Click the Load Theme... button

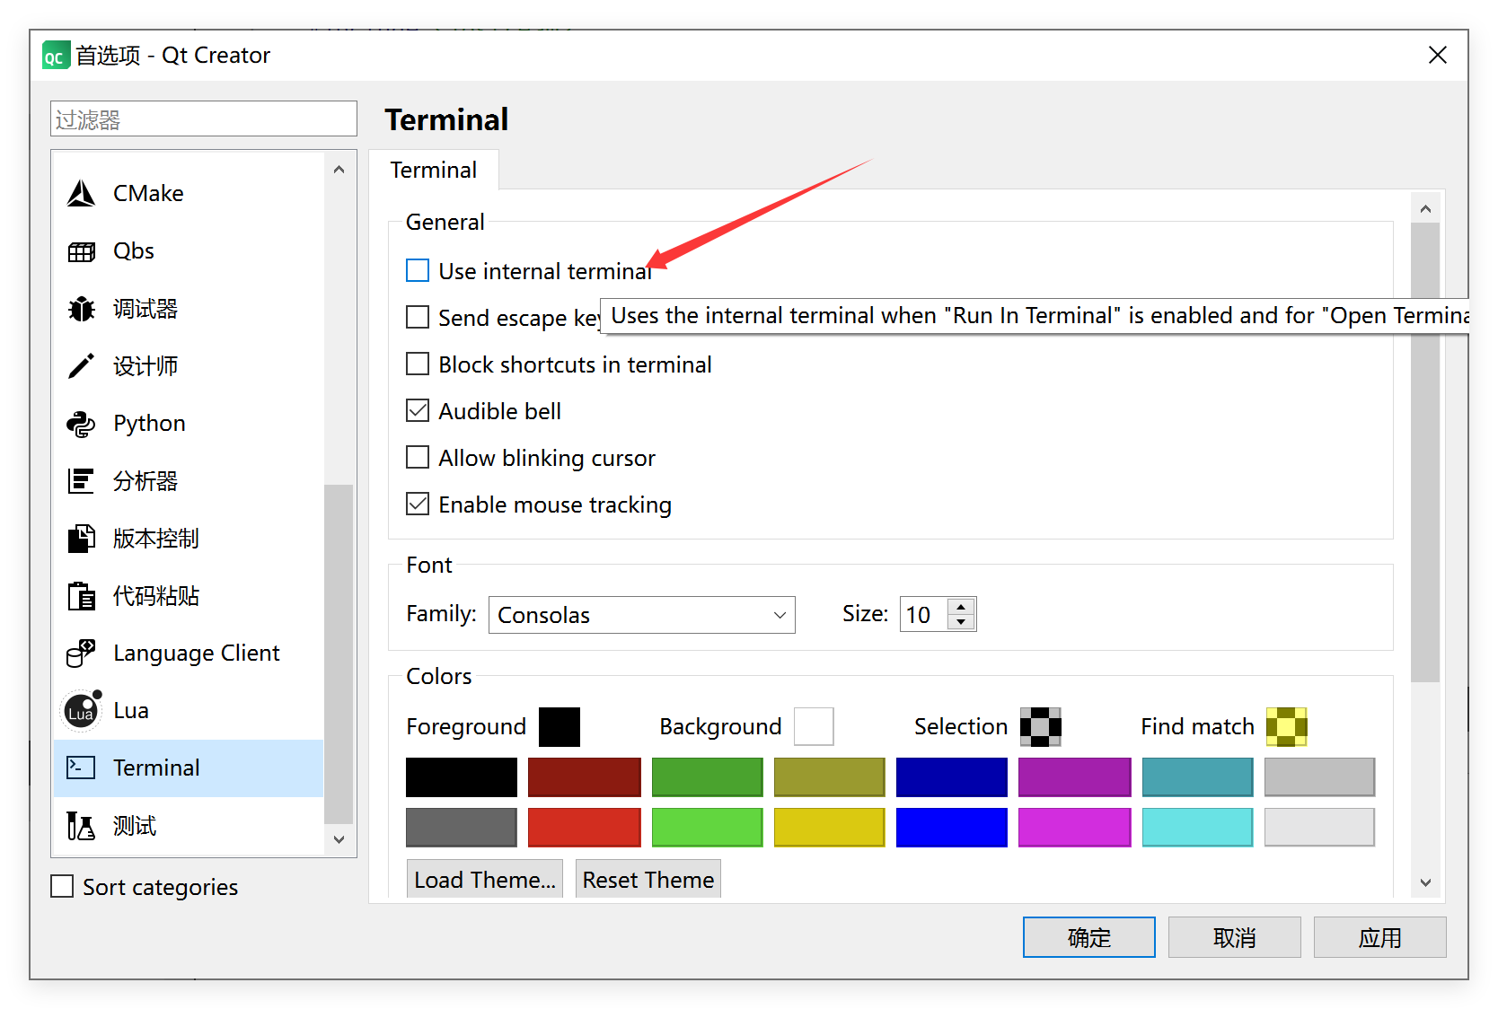(485, 880)
